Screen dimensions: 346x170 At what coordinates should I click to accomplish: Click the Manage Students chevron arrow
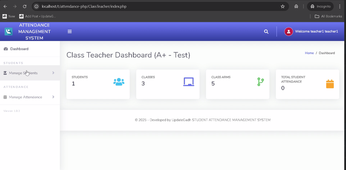(x=53, y=73)
